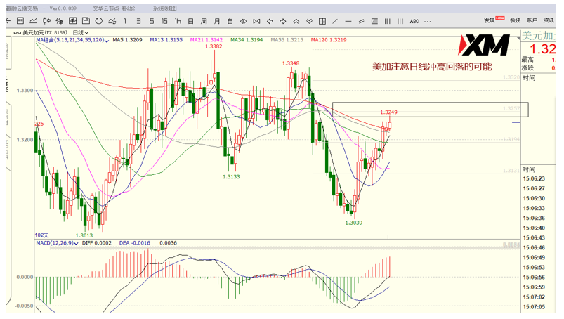Click the double chevron down icon

[x=309, y=21]
